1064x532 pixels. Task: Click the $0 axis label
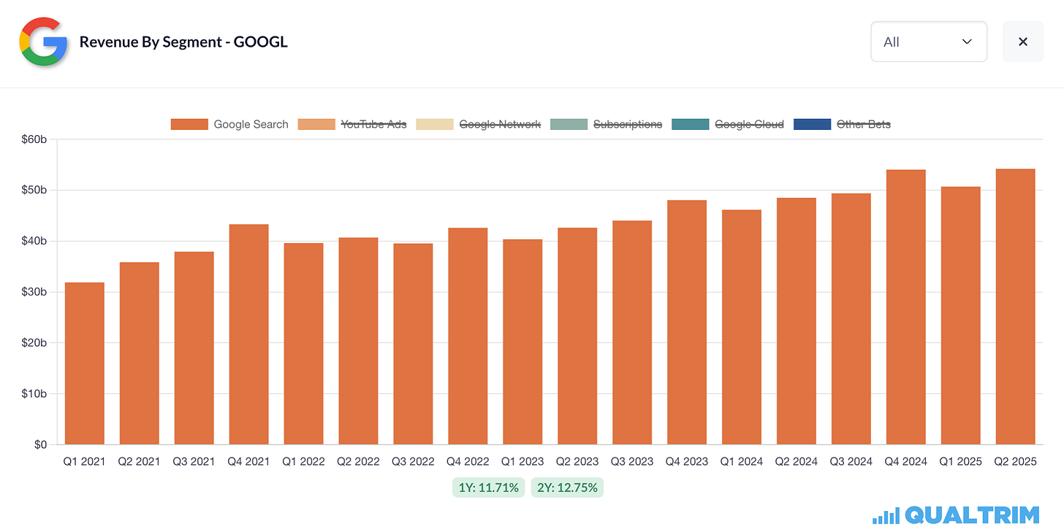point(40,444)
